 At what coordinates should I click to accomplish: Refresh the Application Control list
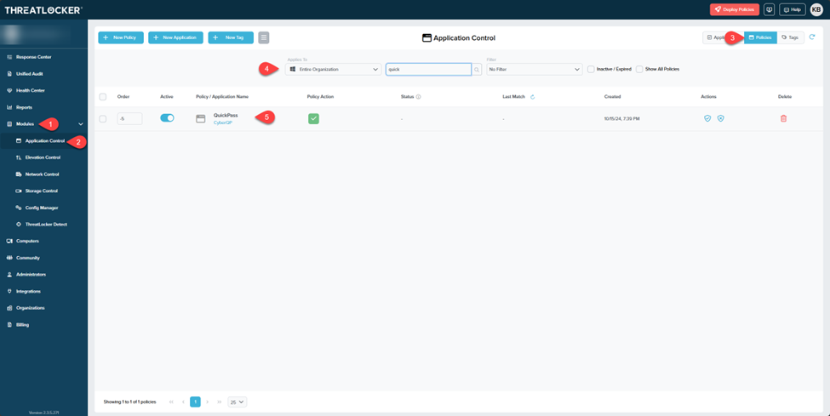[812, 37]
